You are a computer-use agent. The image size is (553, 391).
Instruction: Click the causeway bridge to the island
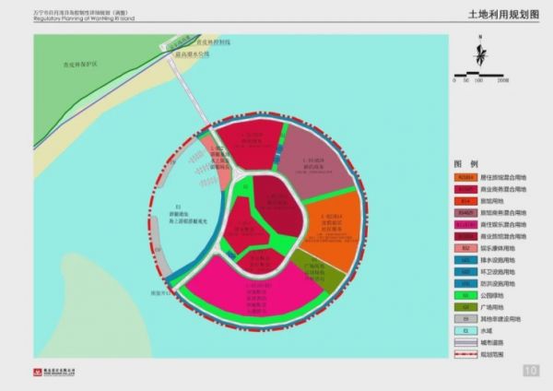coord(189,92)
